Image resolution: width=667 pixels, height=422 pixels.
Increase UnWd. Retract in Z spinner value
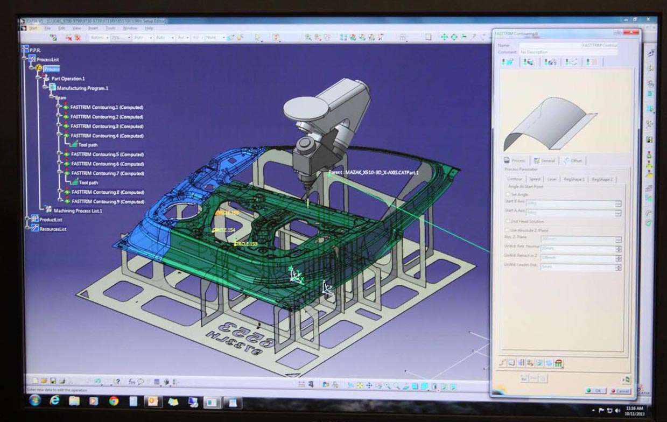pos(619,256)
